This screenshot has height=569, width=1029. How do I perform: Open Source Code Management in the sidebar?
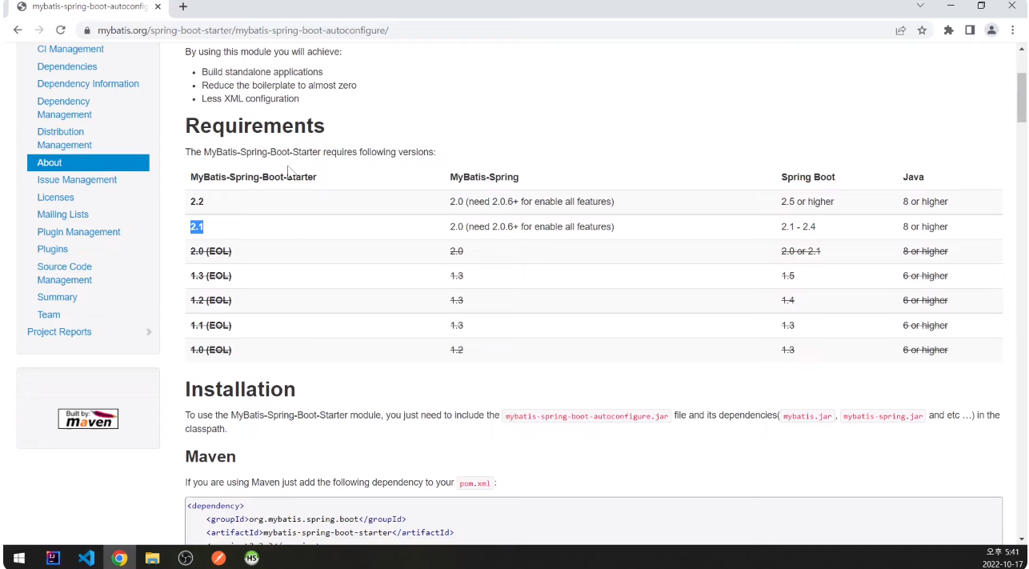click(x=64, y=274)
